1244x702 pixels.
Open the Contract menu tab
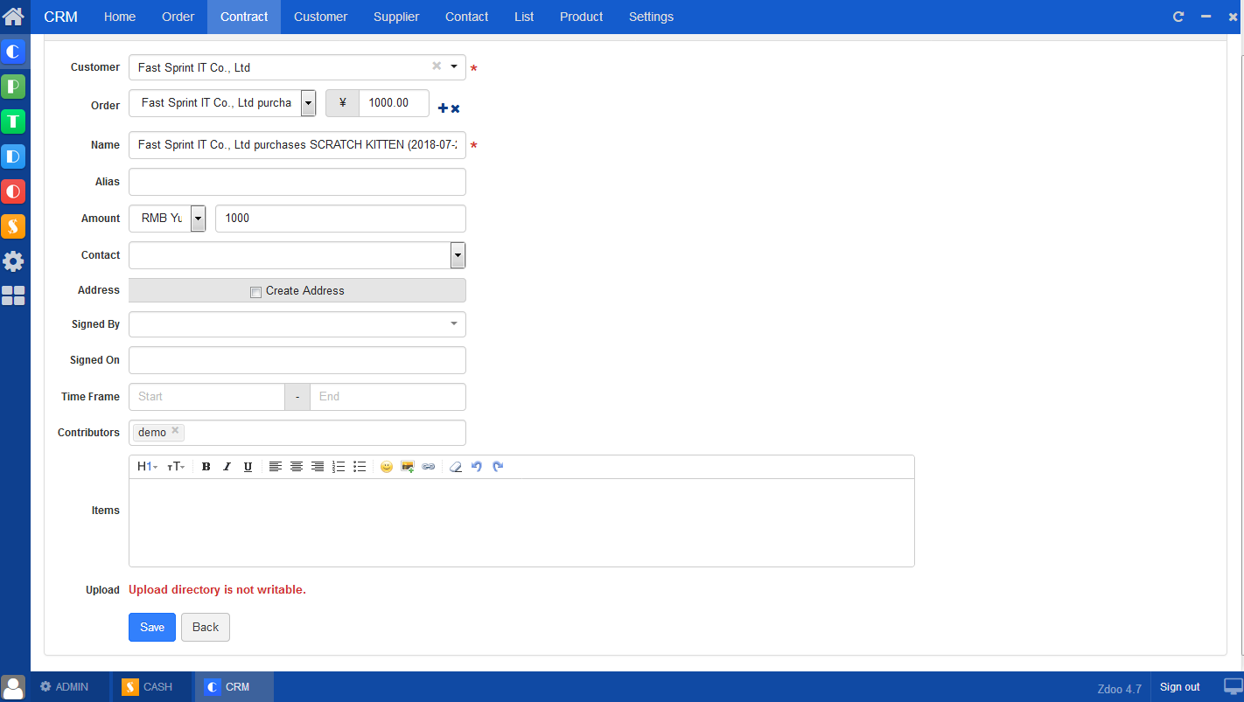click(x=244, y=17)
